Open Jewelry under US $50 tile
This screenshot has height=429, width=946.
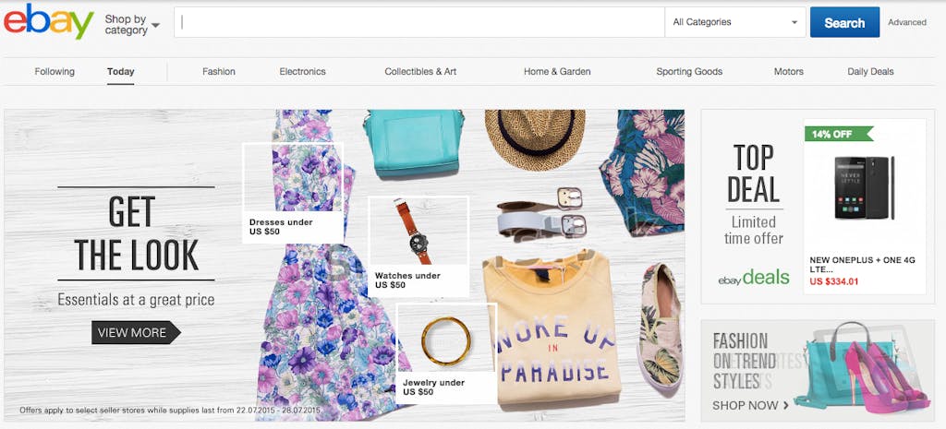pyautogui.click(x=446, y=353)
